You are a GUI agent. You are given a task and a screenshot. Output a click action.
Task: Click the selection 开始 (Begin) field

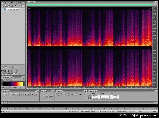pos(96,96)
